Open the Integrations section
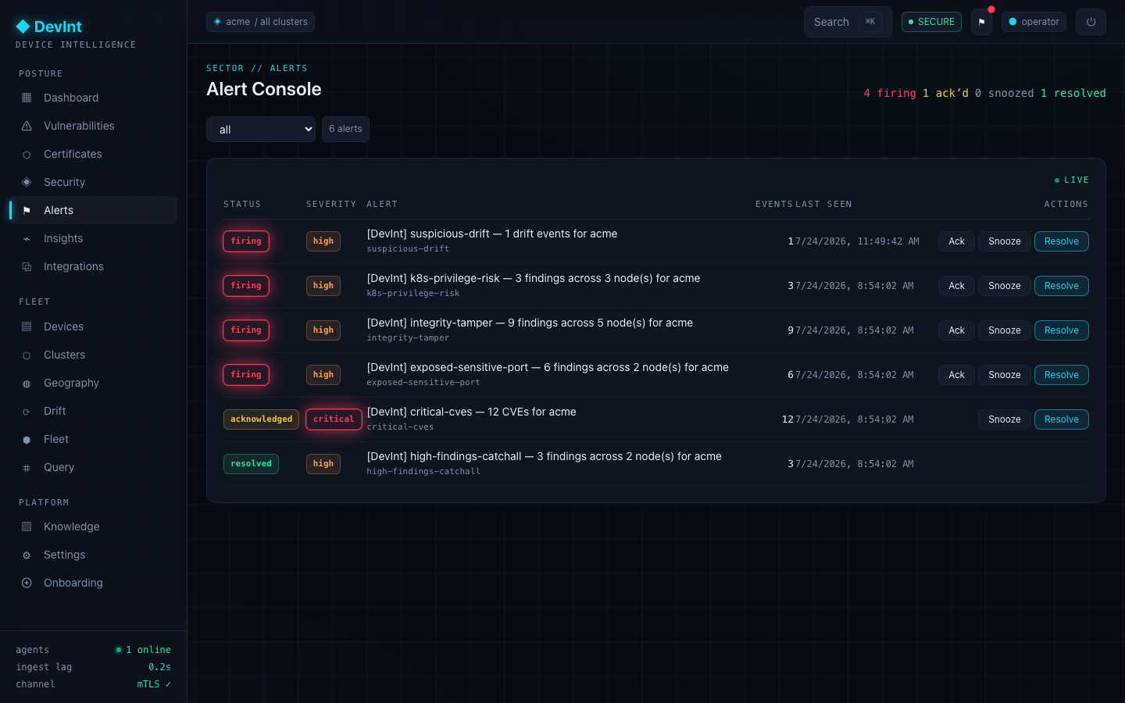The image size is (1125, 703). [94, 266]
